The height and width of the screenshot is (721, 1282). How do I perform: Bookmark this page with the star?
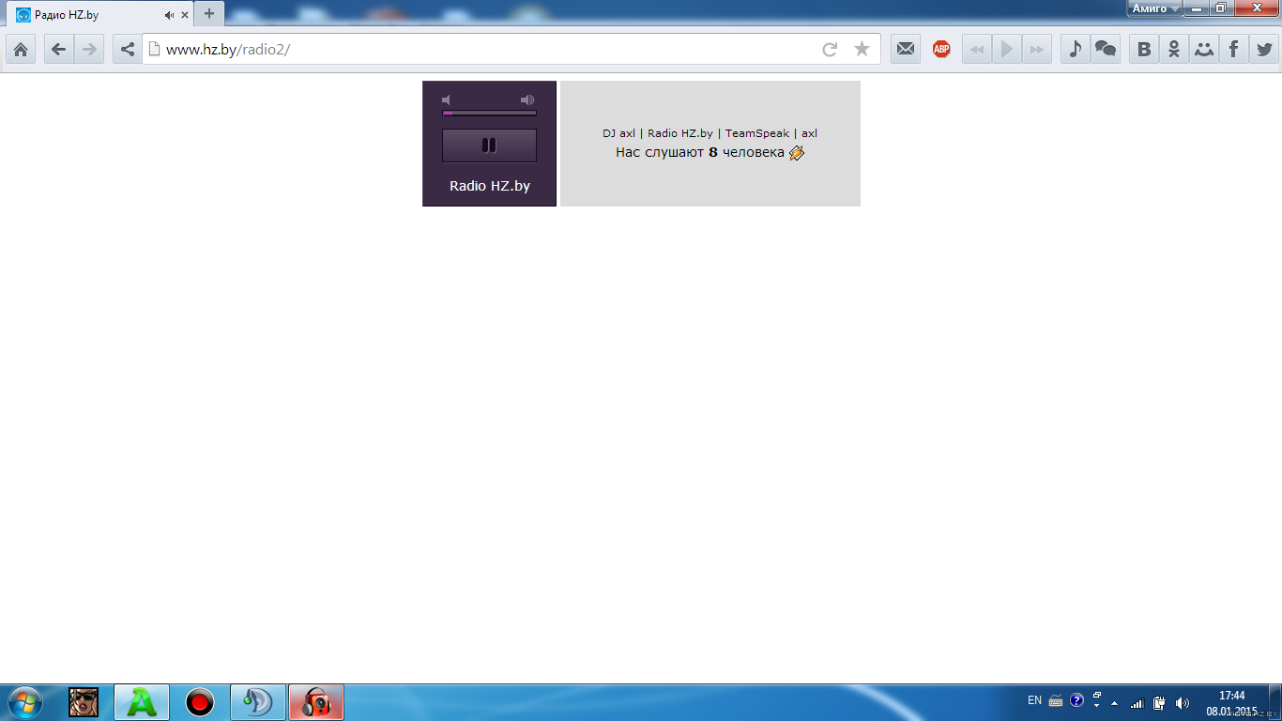tap(862, 49)
